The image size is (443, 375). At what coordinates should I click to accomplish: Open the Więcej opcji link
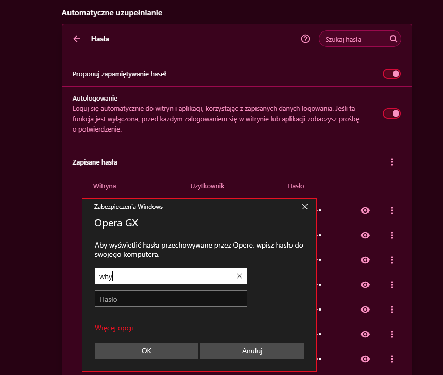point(114,328)
